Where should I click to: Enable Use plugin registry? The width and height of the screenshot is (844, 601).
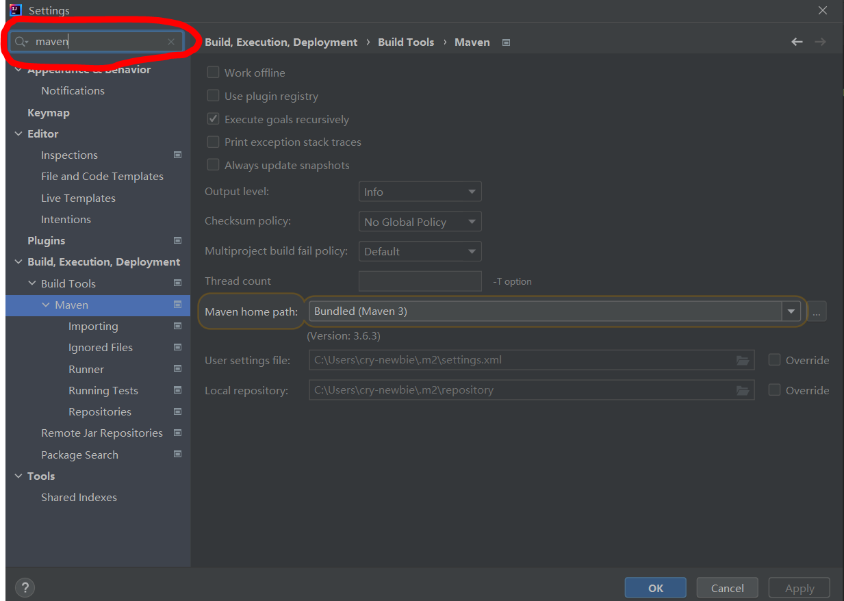coord(213,95)
